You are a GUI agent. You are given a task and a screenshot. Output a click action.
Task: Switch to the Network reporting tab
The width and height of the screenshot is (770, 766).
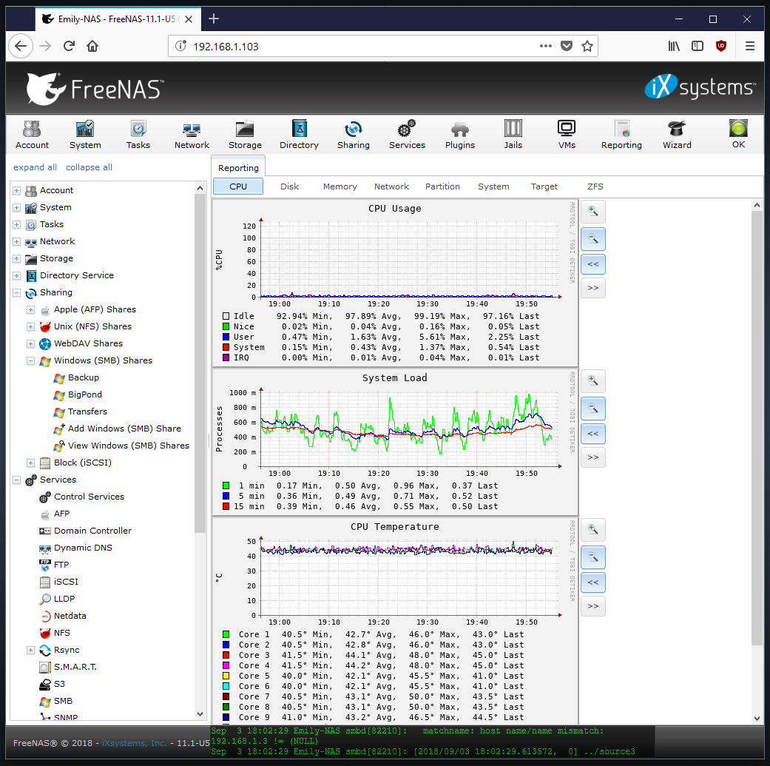[x=391, y=187]
